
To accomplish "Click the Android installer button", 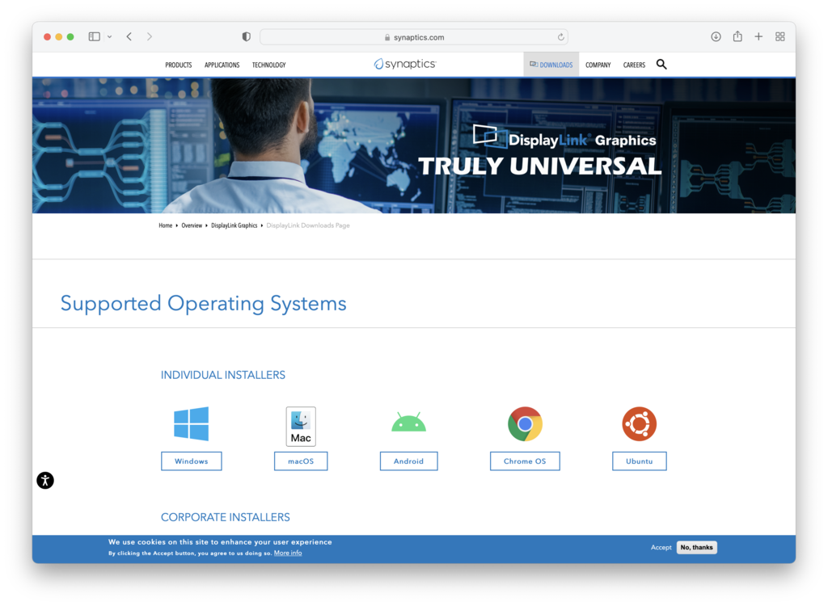I will 408,461.
